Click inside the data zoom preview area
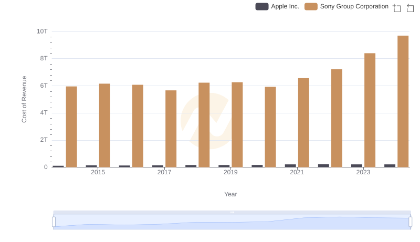This screenshot has width=420, height=242. [x=232, y=222]
